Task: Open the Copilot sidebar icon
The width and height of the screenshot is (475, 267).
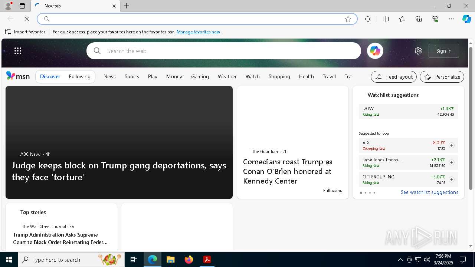Action: tap(466, 19)
